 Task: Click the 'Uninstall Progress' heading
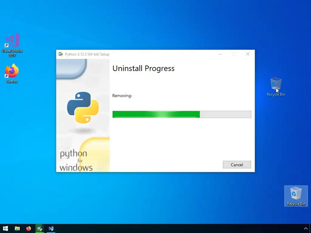[x=143, y=68]
